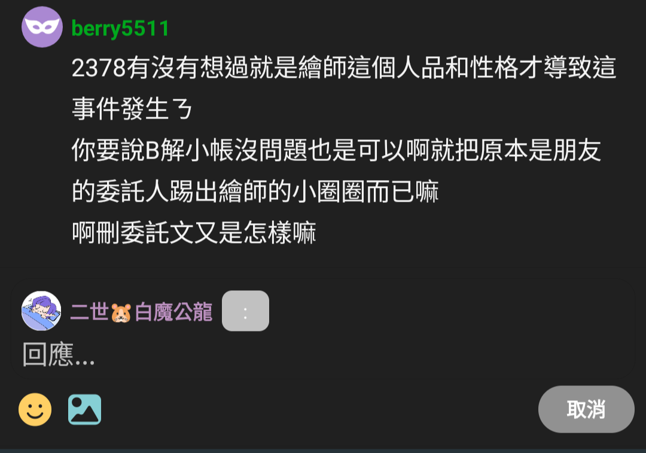Click the hamster emoji in the replier name
Screen dimensions: 646x453
tap(121, 312)
